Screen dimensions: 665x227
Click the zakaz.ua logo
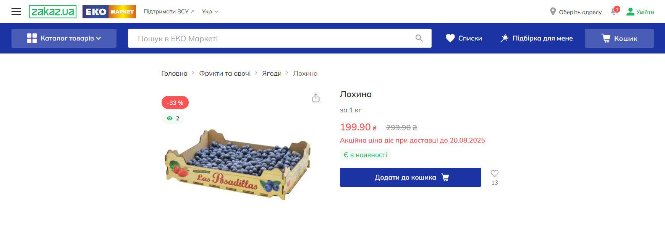[53, 11]
